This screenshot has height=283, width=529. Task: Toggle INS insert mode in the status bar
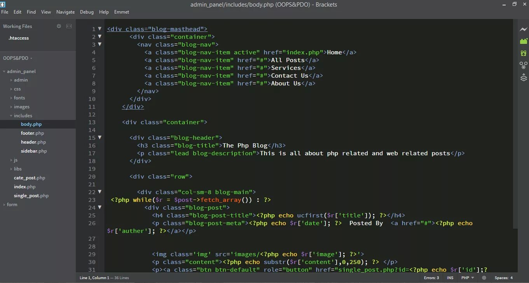[x=450, y=278]
